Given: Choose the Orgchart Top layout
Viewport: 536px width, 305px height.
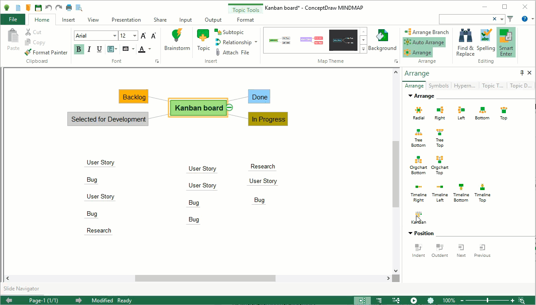Looking at the screenshot, I should click(x=439, y=165).
